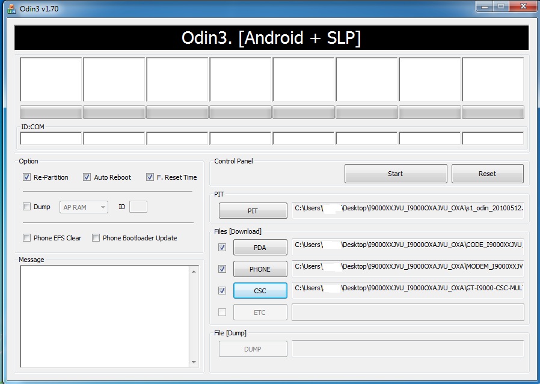Click the PIT file browse button

coord(253,210)
